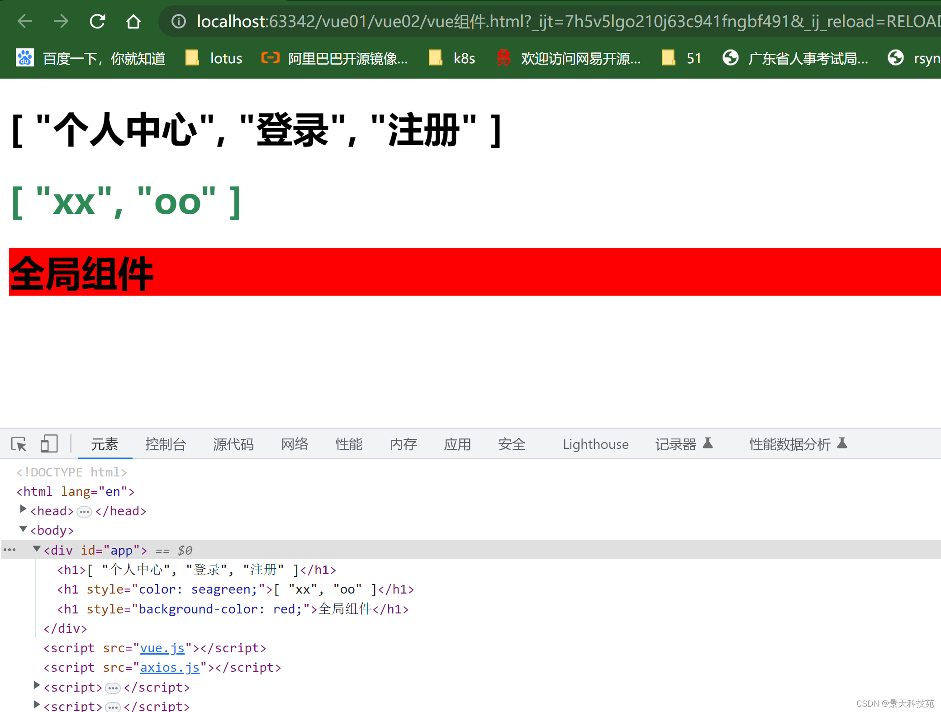Switch to the 元素 tab
Image resolution: width=941 pixels, height=712 pixels.
(105, 444)
